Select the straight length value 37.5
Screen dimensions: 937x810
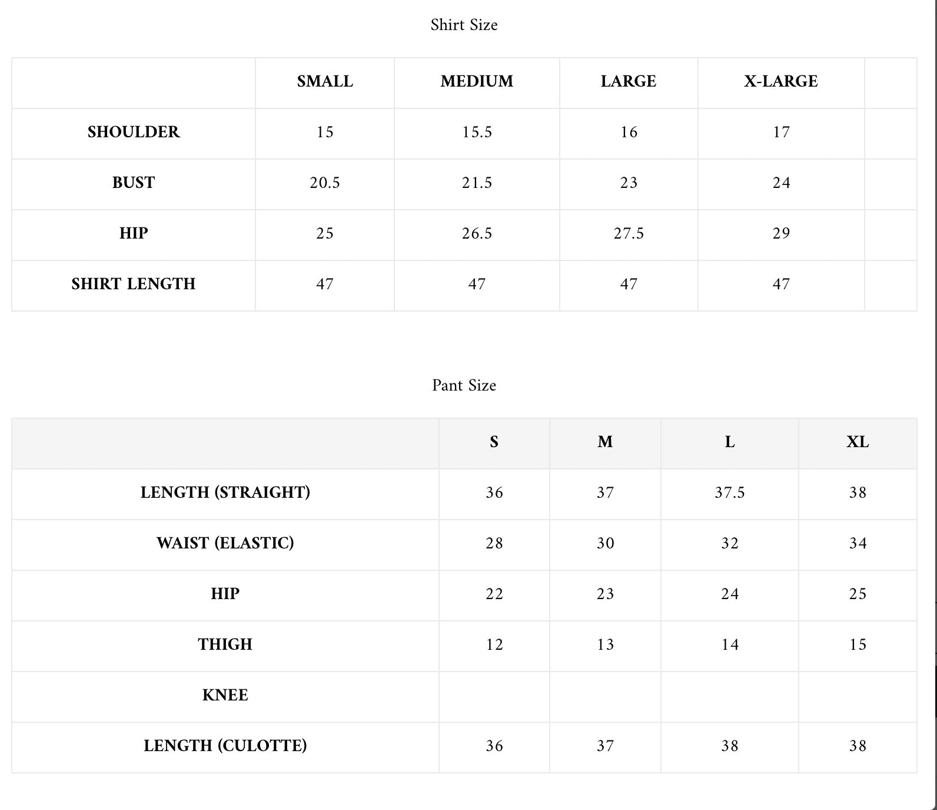coord(730,492)
